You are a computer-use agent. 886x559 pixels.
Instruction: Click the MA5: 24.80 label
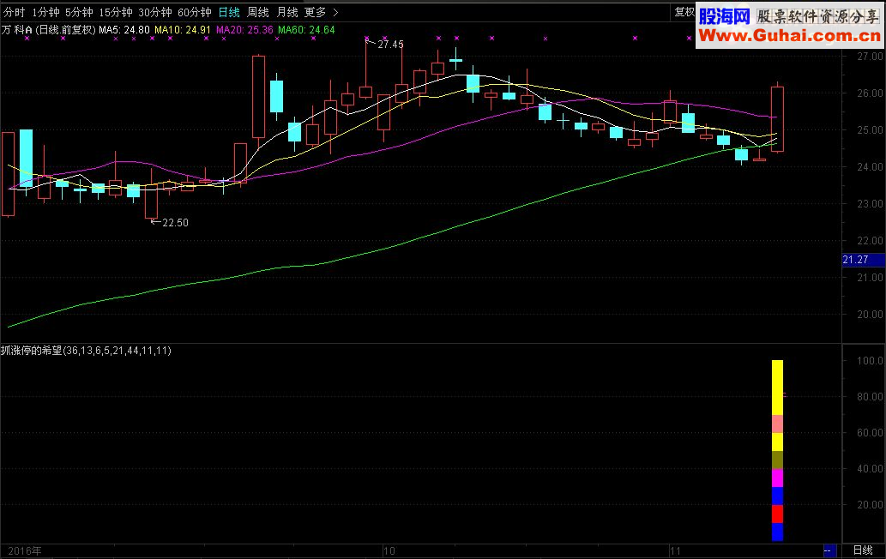[x=124, y=30]
